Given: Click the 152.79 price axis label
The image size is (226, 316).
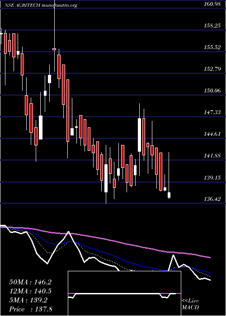Looking at the screenshot, I should coord(212,69).
